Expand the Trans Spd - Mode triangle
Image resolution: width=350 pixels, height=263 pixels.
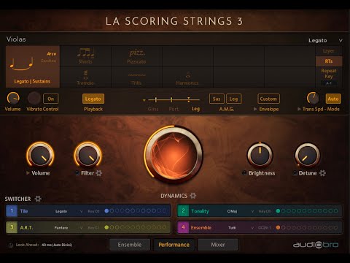click(299, 109)
